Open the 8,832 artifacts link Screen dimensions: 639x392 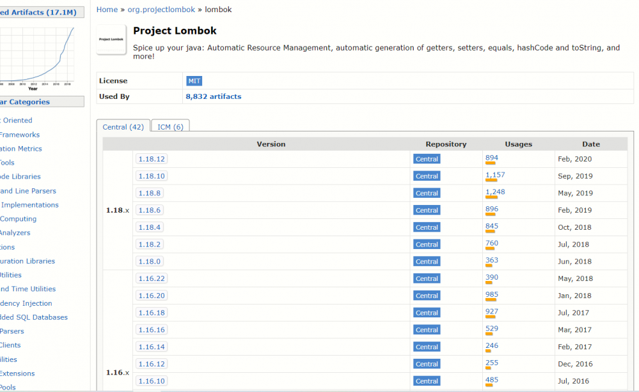pyautogui.click(x=214, y=96)
